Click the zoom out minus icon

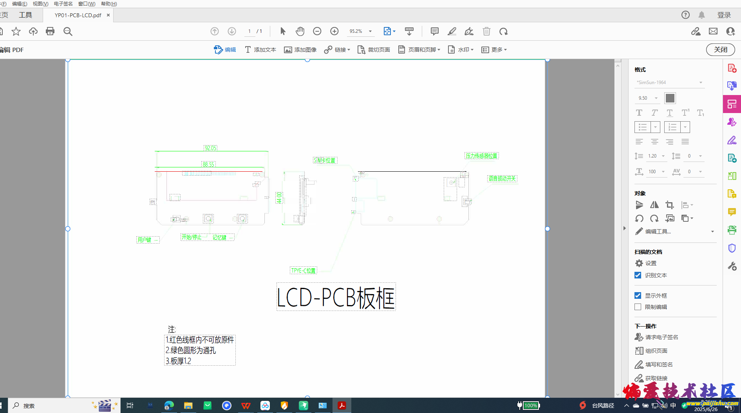click(317, 31)
